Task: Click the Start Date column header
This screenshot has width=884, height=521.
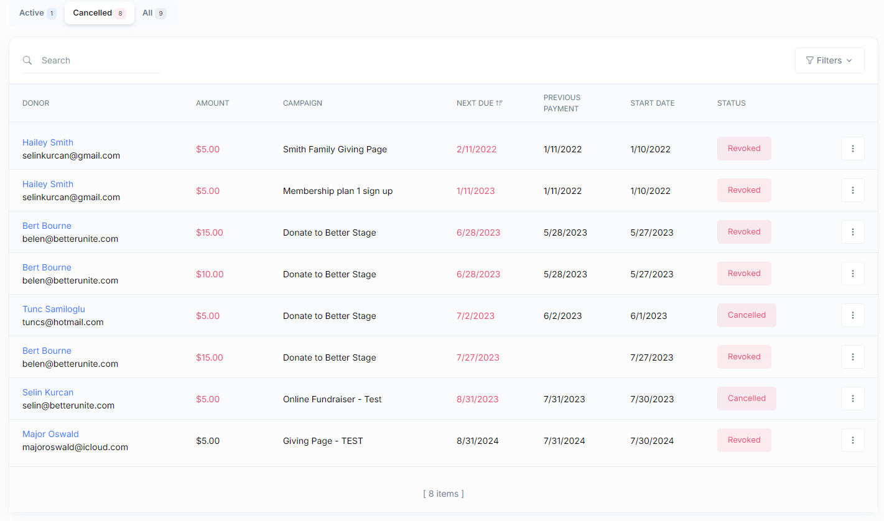Action: coord(653,103)
